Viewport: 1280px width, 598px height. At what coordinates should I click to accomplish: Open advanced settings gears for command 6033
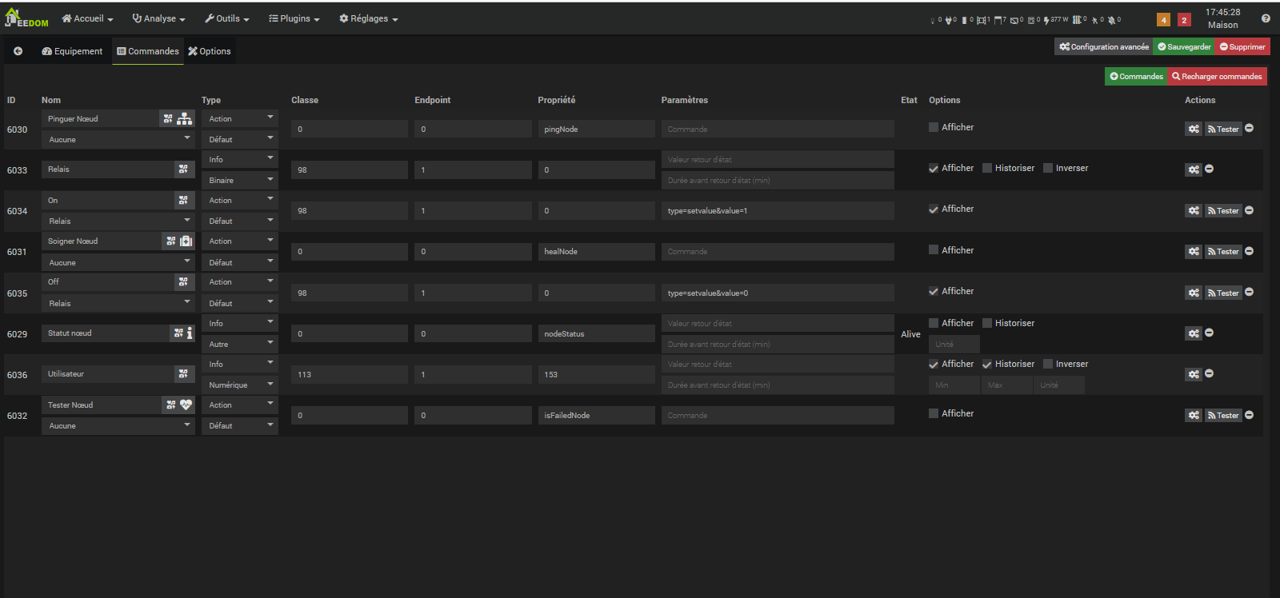1193,169
